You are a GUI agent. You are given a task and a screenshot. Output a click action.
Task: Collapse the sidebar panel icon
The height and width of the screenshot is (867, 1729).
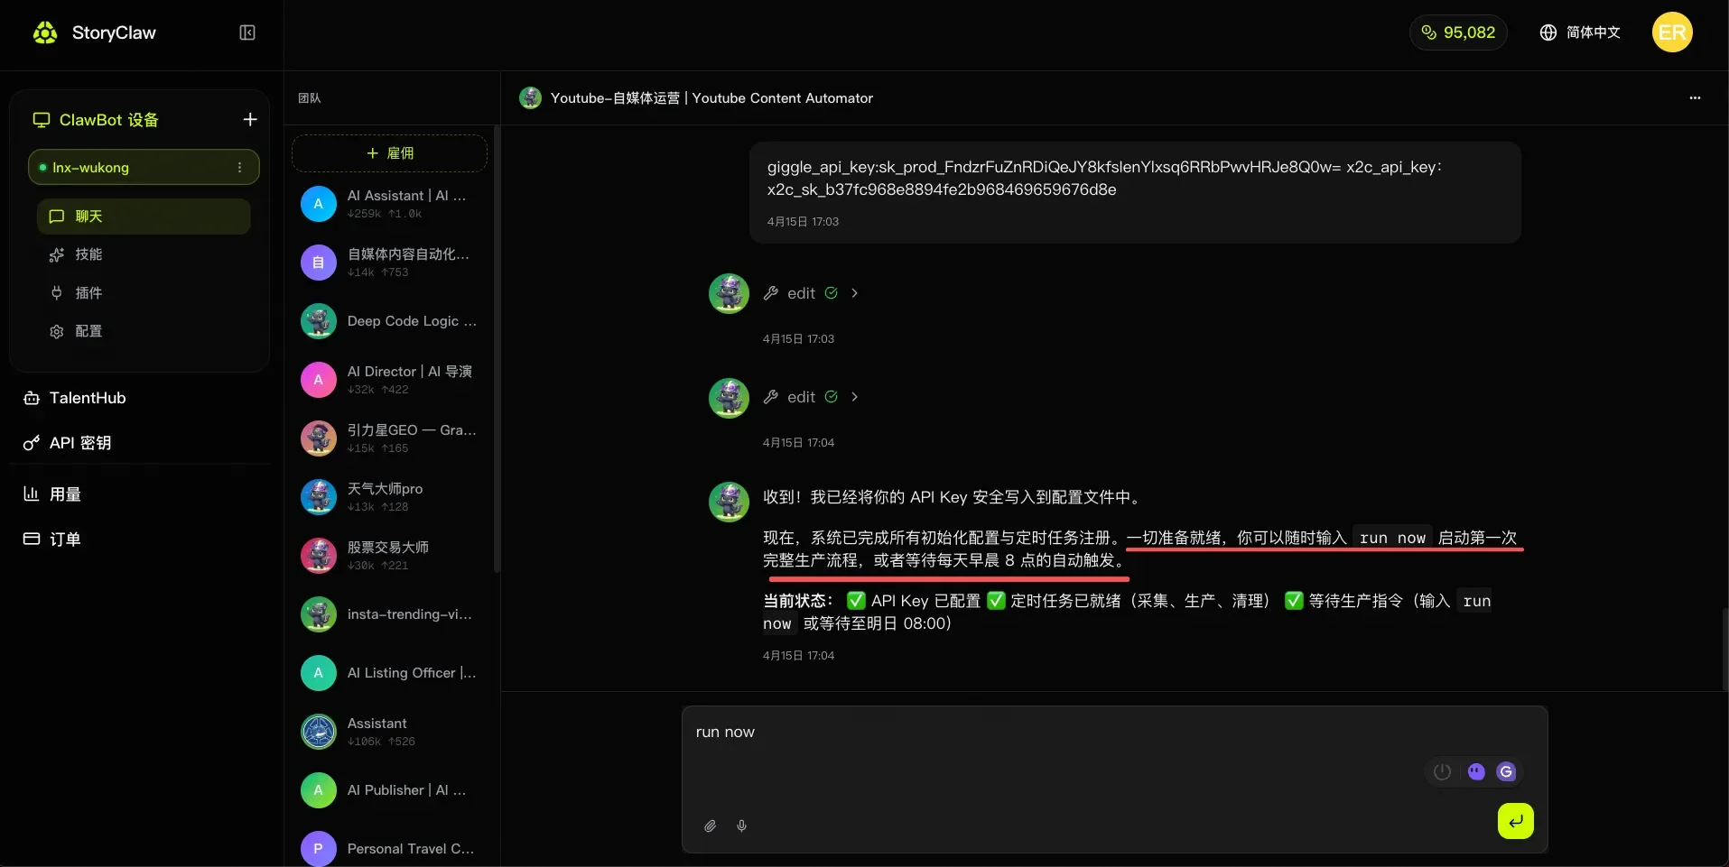coord(247,32)
